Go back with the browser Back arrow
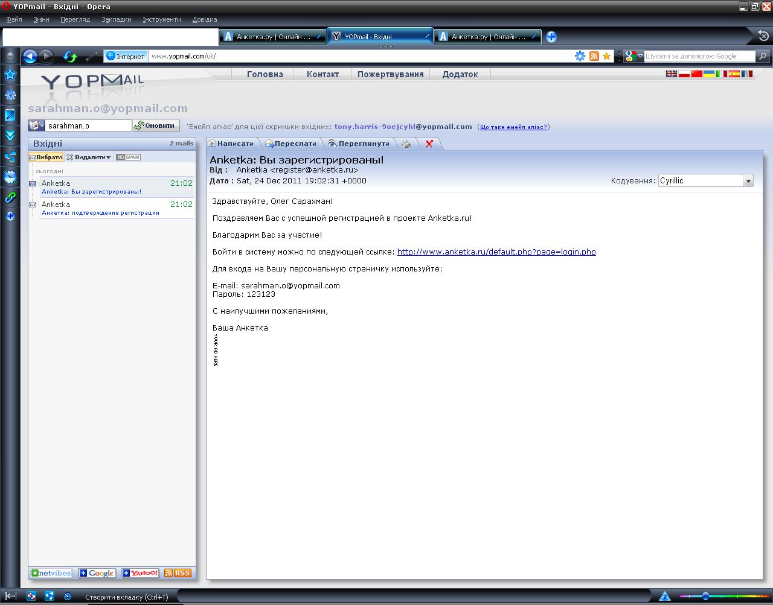The width and height of the screenshot is (773, 605). (30, 57)
